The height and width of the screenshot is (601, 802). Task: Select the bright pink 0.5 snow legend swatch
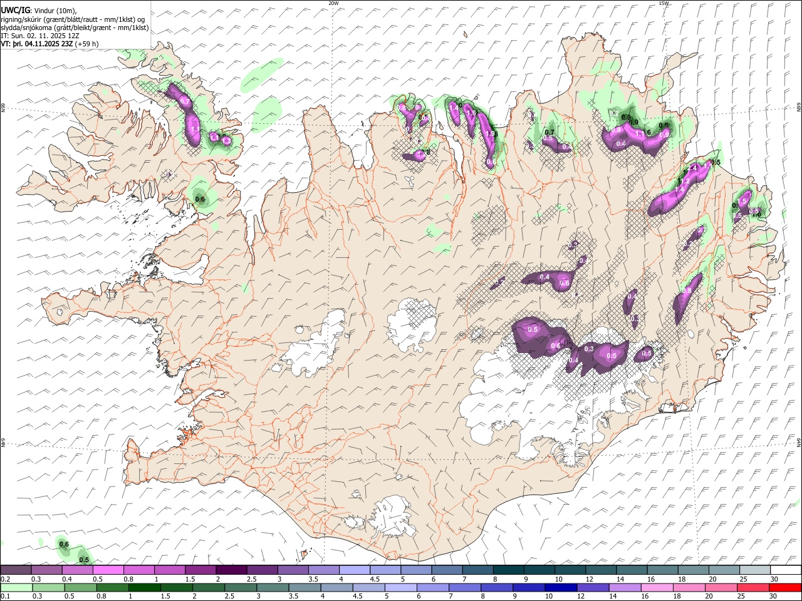click(x=108, y=570)
